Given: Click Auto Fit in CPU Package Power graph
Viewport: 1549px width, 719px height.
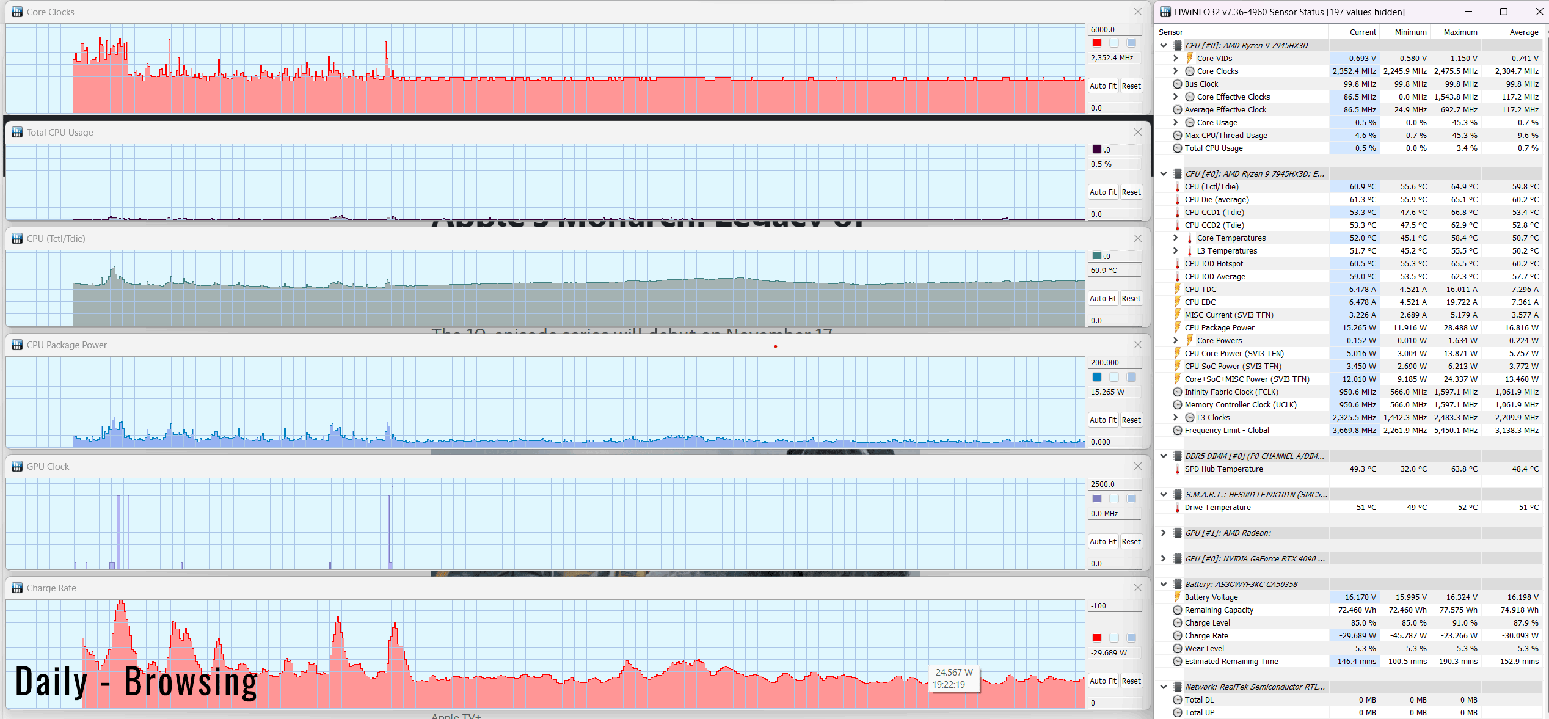Looking at the screenshot, I should pos(1103,420).
